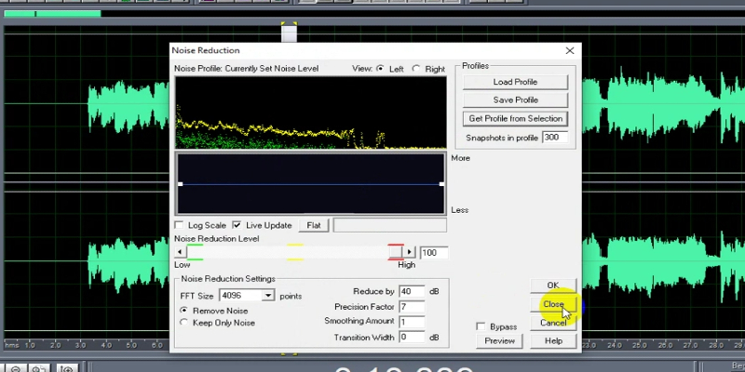Click the slider's right scroll arrow
The height and width of the screenshot is (372, 745).
click(409, 252)
